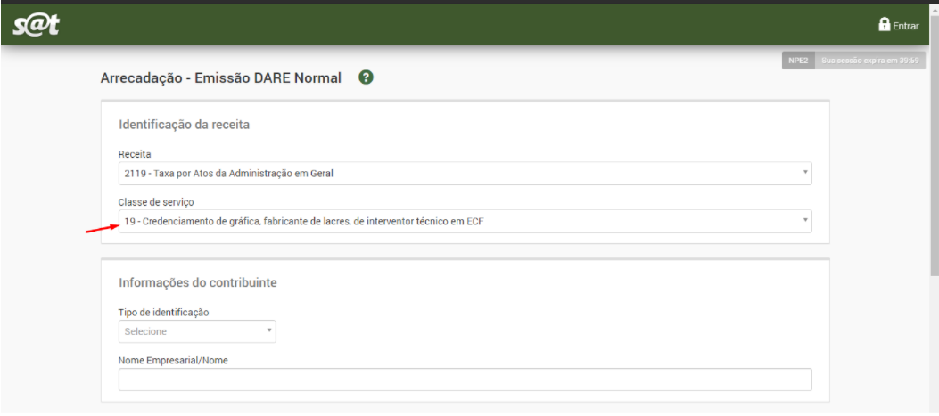Click the Identificação da receita section heading
This screenshot has height=416, width=939.
(184, 125)
